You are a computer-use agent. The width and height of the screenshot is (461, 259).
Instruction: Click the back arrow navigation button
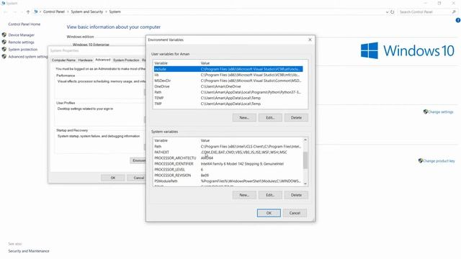(x=6, y=12)
